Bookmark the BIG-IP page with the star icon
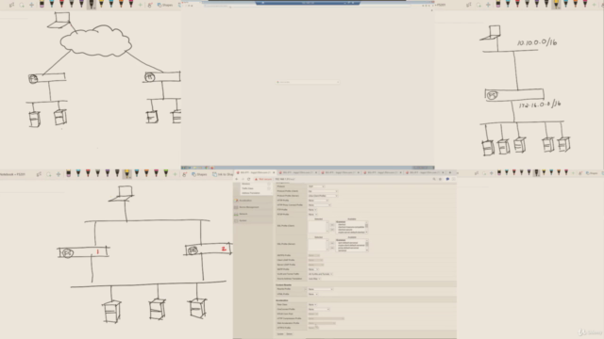 [x=441, y=179]
